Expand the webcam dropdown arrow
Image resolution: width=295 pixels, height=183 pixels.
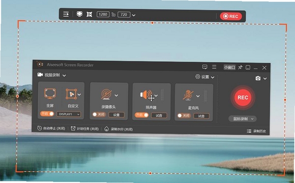[117, 95]
